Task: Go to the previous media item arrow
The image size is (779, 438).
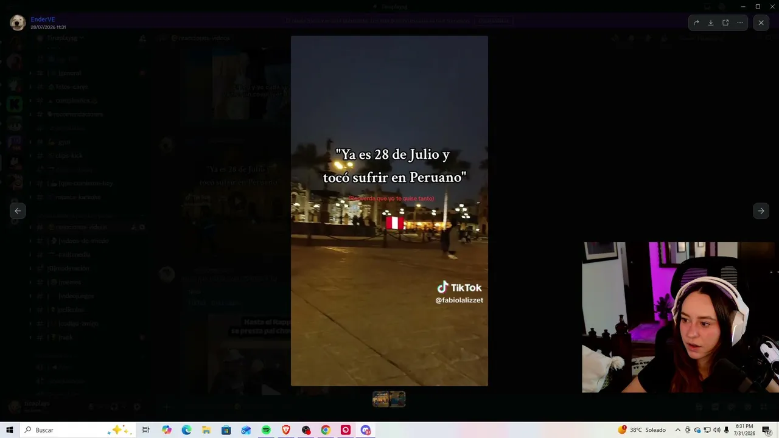Action: [18, 210]
